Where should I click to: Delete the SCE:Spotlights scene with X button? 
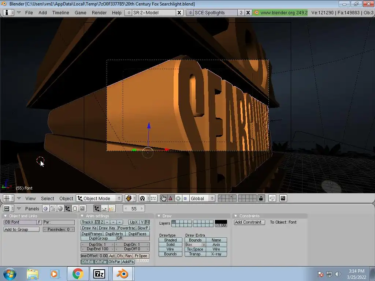pos(248,13)
